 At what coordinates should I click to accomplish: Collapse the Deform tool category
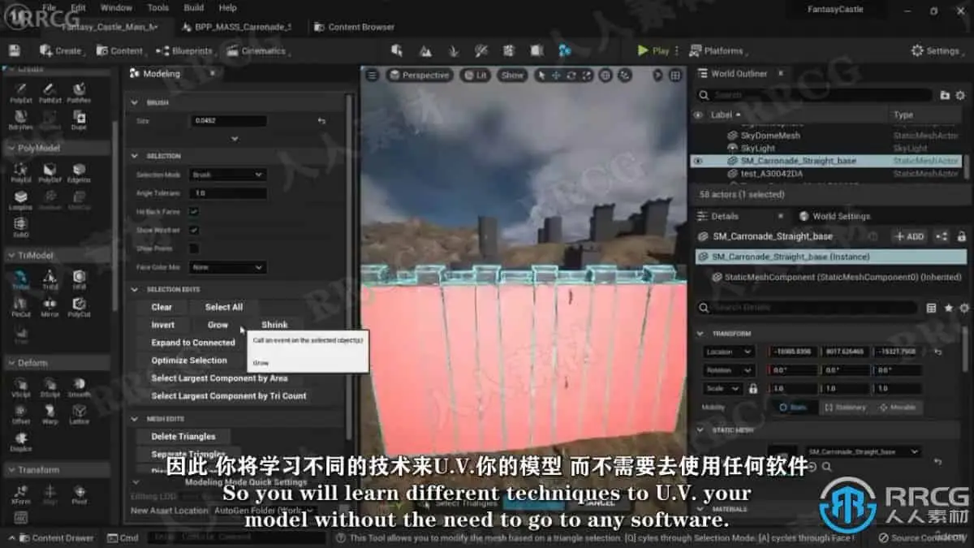[11, 363]
